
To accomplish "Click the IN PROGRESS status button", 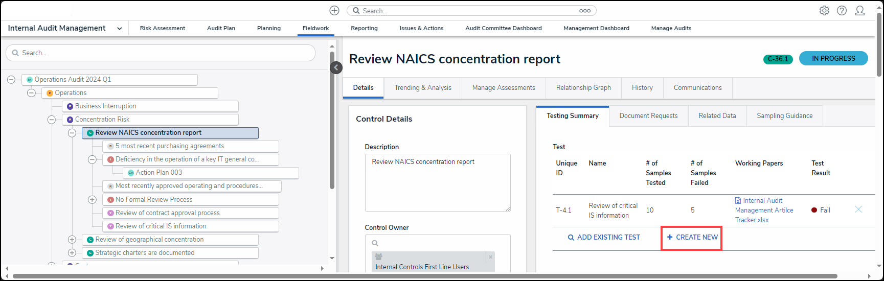I will click(x=833, y=59).
